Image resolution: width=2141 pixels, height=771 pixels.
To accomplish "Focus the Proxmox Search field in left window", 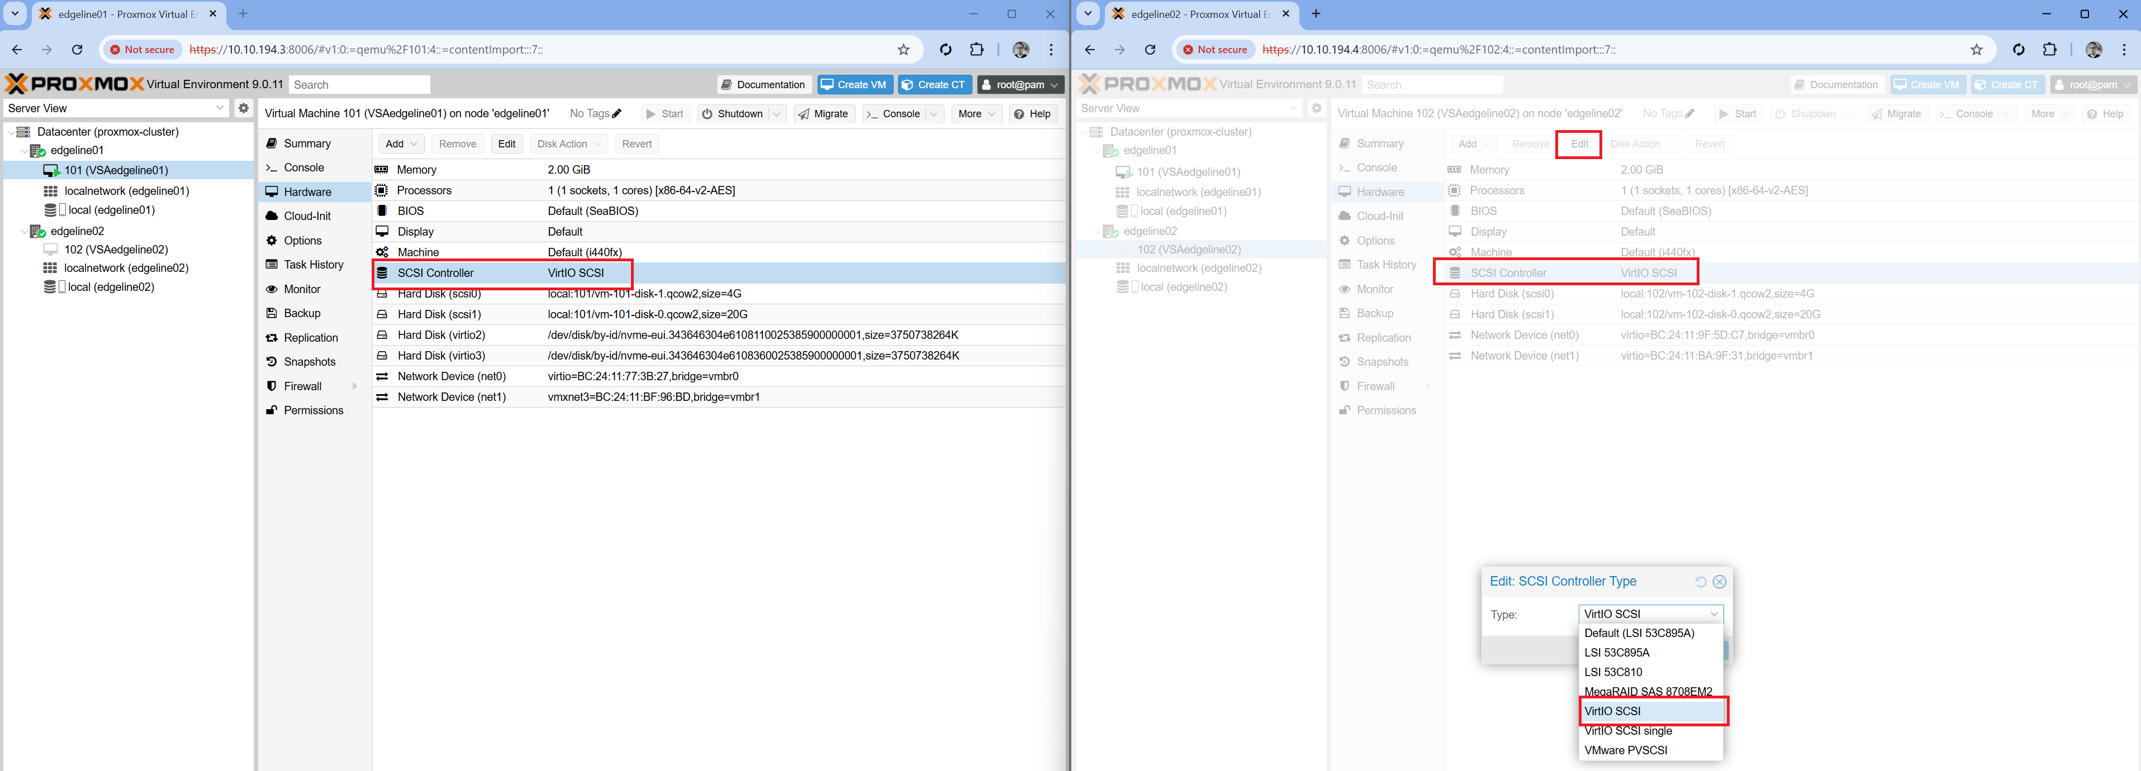I will [x=359, y=85].
